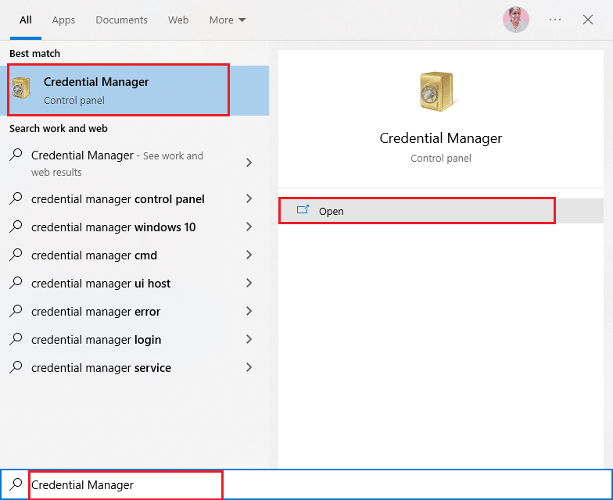Expand arrow for See work and web results
Image resolution: width=613 pixels, height=500 pixels.
249,162
